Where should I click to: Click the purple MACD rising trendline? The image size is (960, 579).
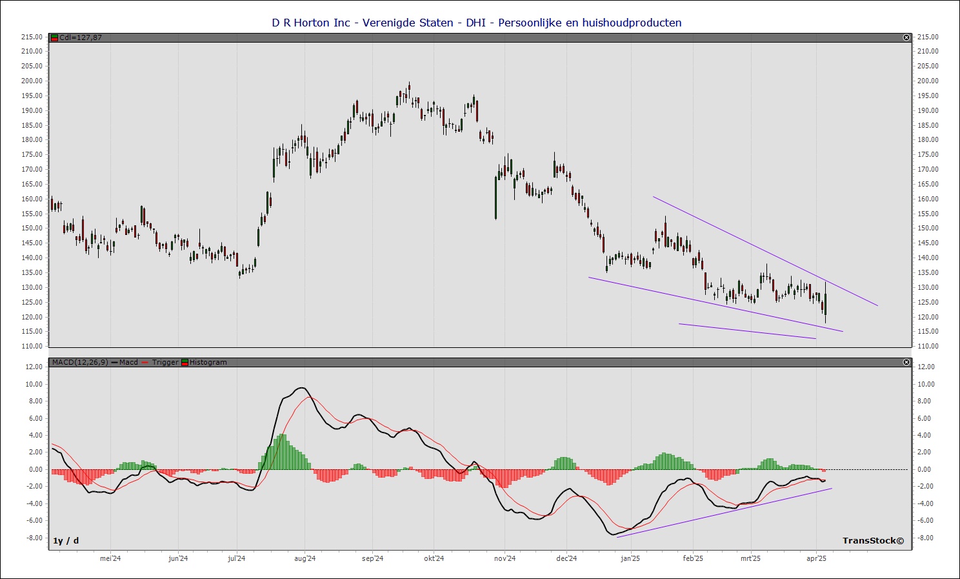point(723,513)
